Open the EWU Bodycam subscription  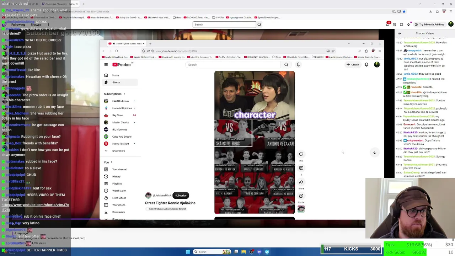tap(121, 101)
